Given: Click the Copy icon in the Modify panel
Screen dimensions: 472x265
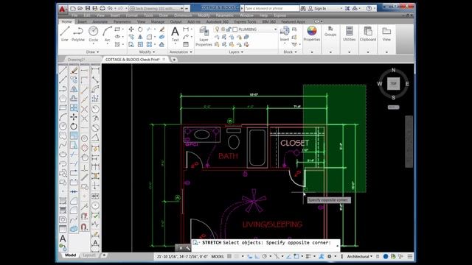Looking at the screenshot, I should coord(131,37).
